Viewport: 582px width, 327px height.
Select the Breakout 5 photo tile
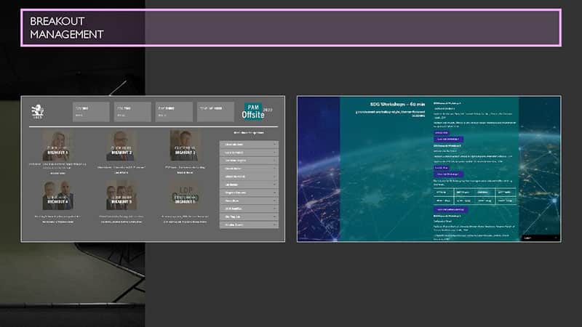[x=121, y=195]
